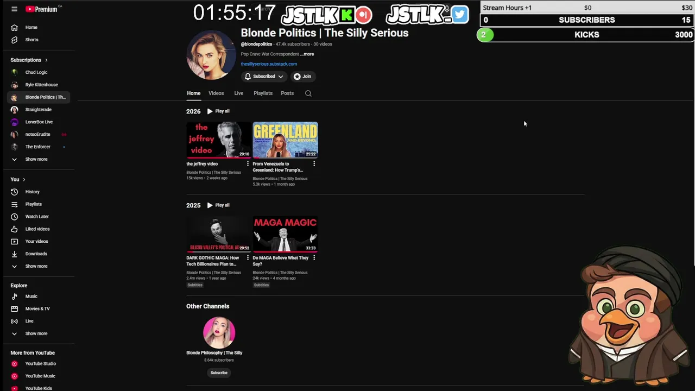Open options menu for 'the jeffrey video'
Image resolution: width=695 pixels, height=391 pixels.
pyautogui.click(x=248, y=164)
